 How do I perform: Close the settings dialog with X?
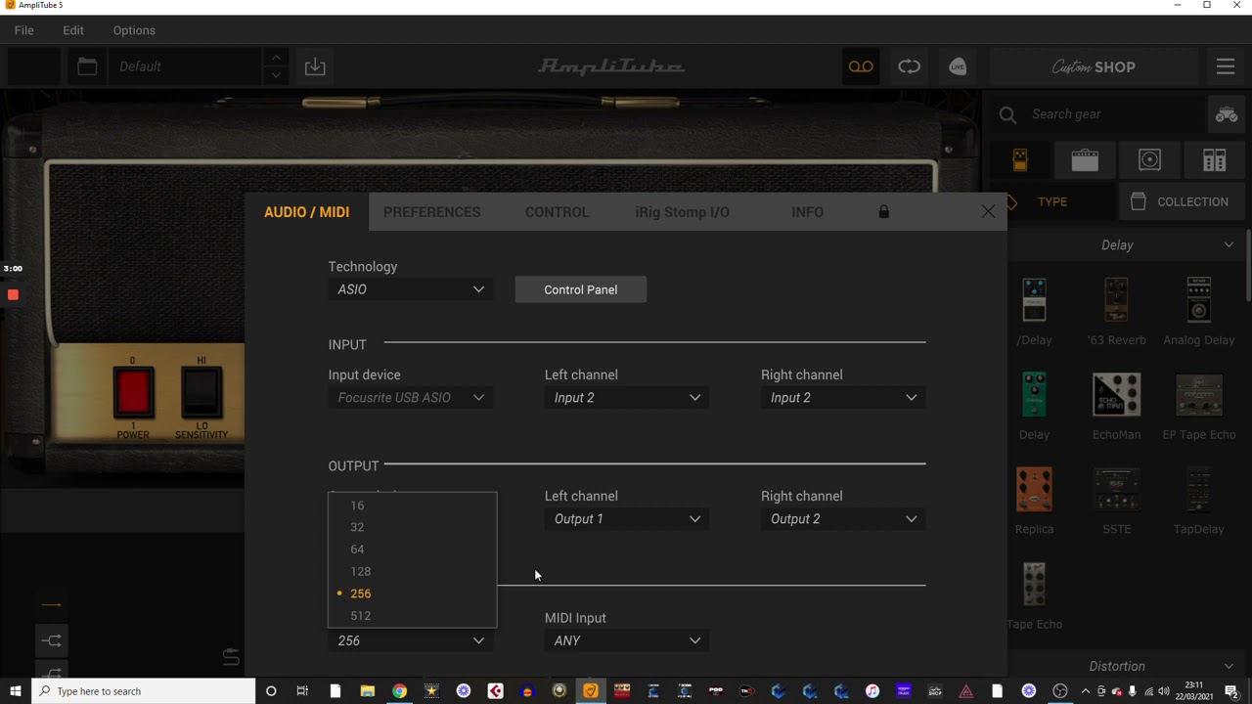[988, 212]
